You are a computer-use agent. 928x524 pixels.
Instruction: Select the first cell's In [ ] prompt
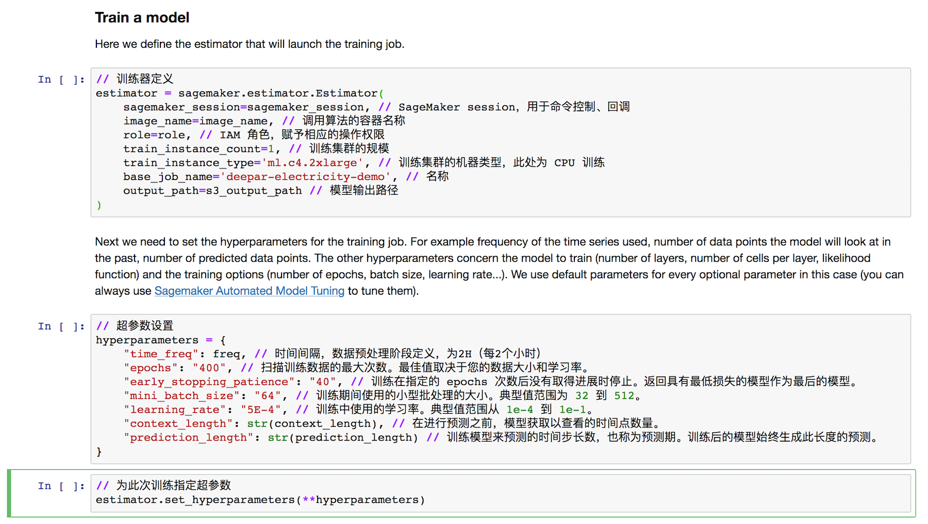[61, 79]
